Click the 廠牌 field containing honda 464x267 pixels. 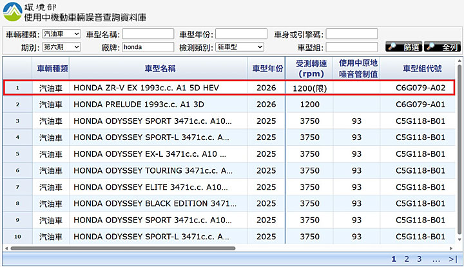(x=148, y=47)
